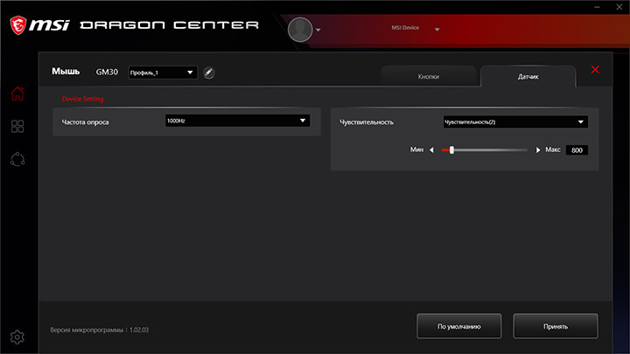Image resolution: width=630 pixels, height=354 pixels.
Task: Expand the user account dropdown arrow
Action: coord(318,30)
